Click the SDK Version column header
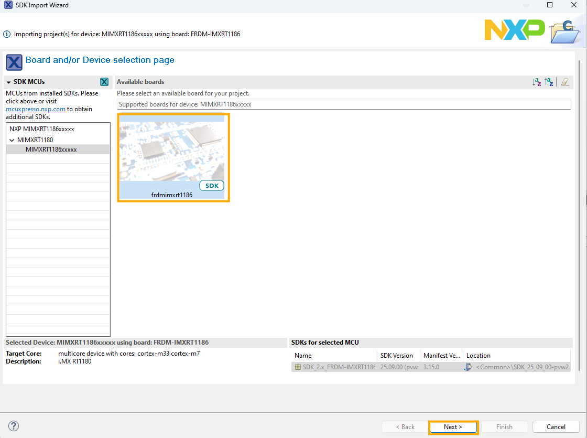 point(397,356)
